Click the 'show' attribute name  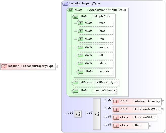tap(103, 63)
